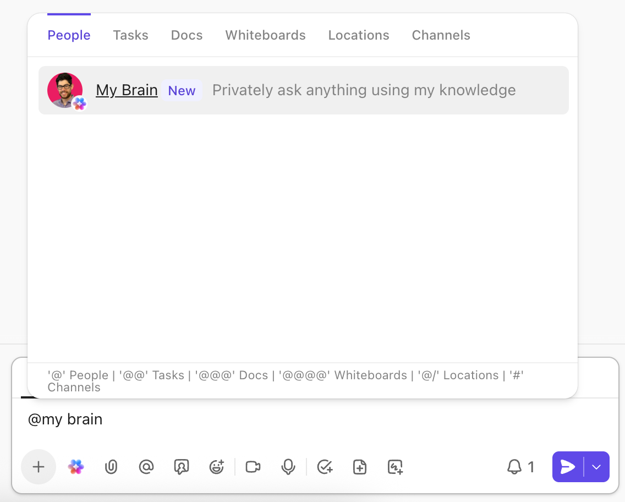Send the message with the purple send button

pyautogui.click(x=568, y=467)
